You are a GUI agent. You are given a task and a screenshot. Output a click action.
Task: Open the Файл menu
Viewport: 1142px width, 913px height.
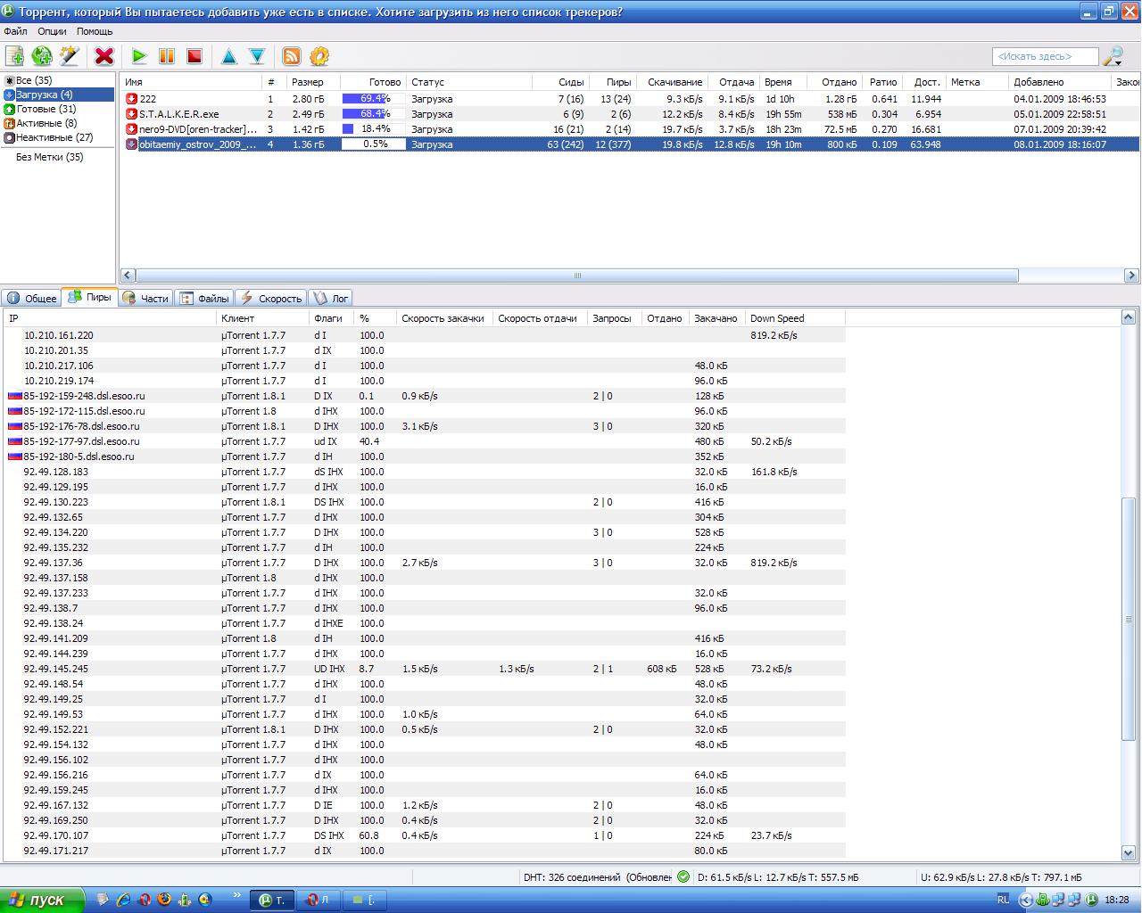(x=15, y=31)
